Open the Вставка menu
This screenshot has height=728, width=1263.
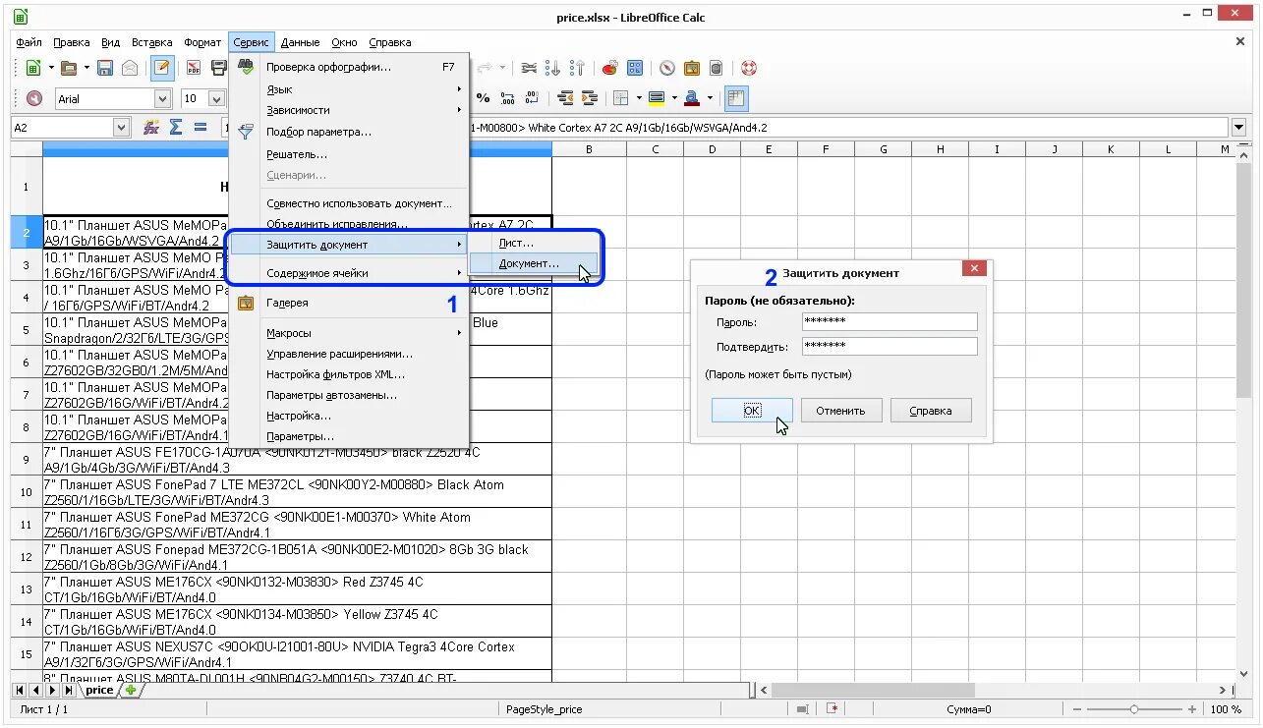151,42
